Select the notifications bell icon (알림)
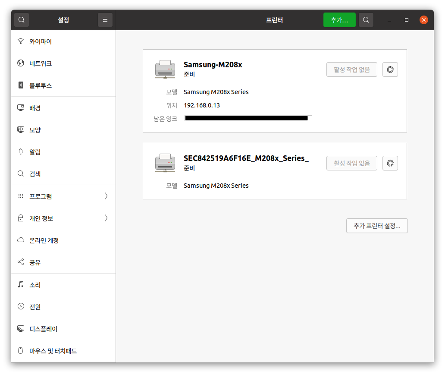 tap(21, 152)
